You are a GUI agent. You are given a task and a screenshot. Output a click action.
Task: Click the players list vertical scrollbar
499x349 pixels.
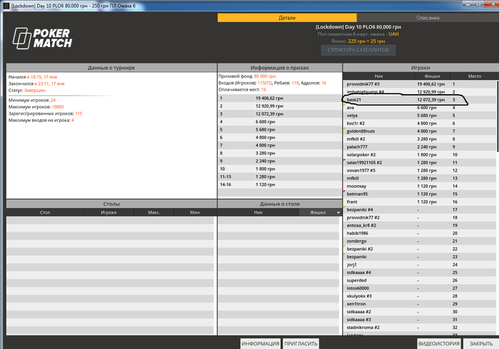[x=498, y=116]
